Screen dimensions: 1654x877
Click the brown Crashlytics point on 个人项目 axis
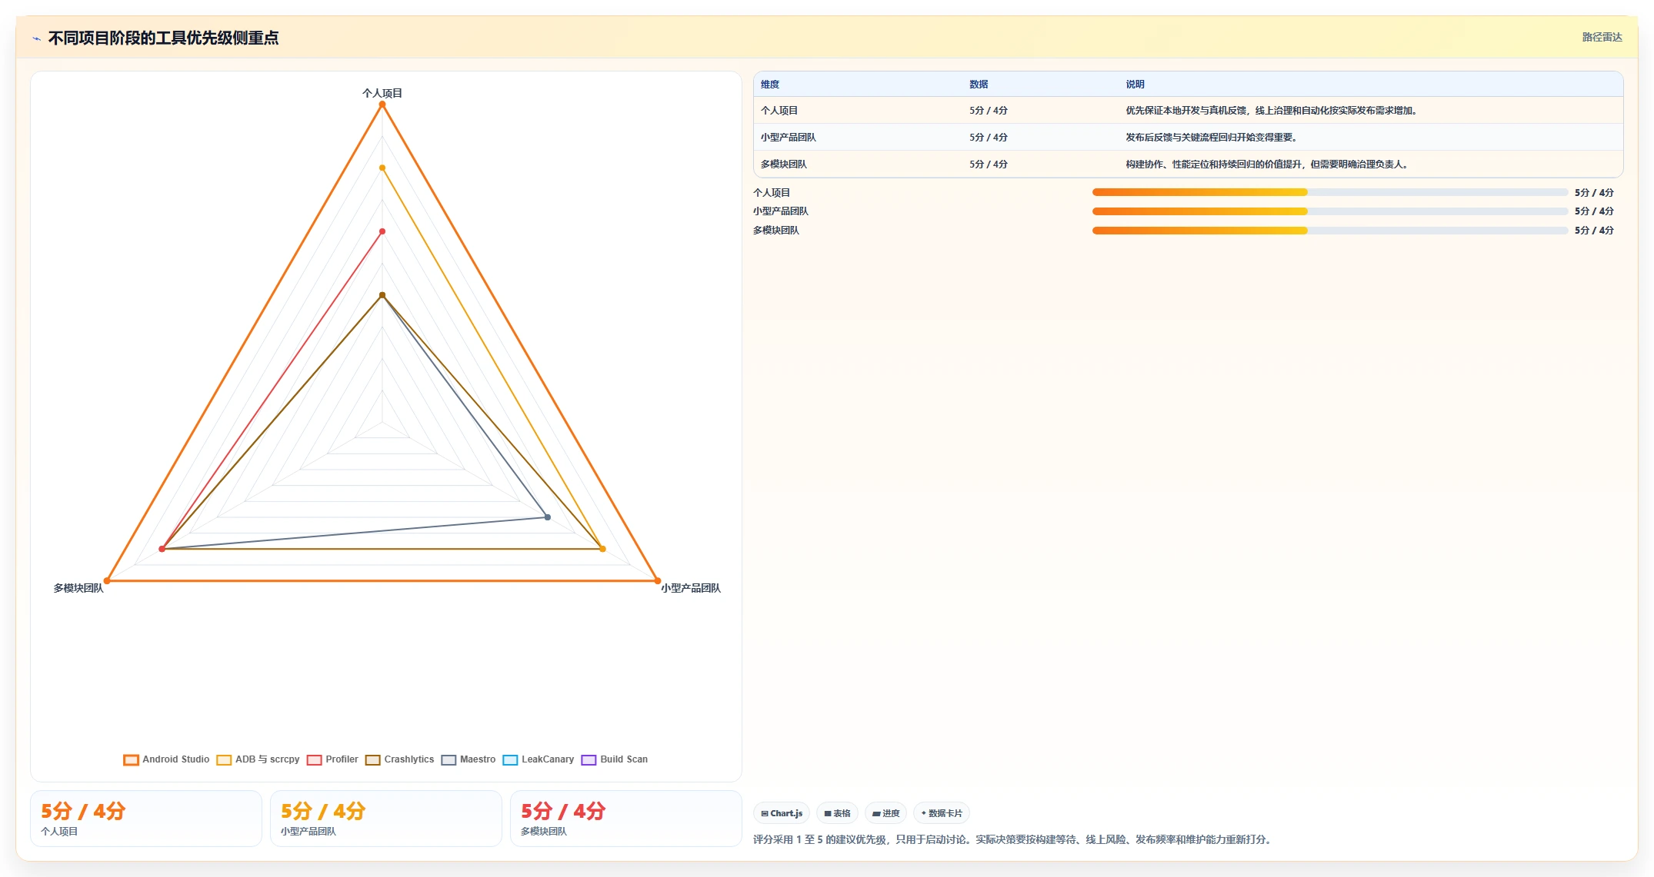click(x=382, y=295)
